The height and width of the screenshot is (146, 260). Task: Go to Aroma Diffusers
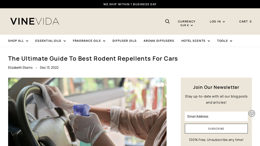159,41
